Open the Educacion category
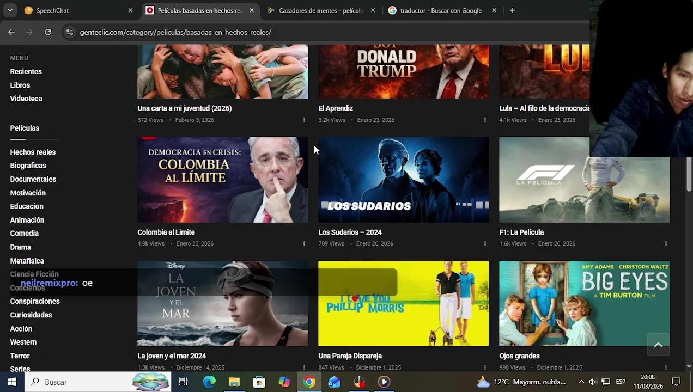Screen dimensions: 693x392 (27, 206)
